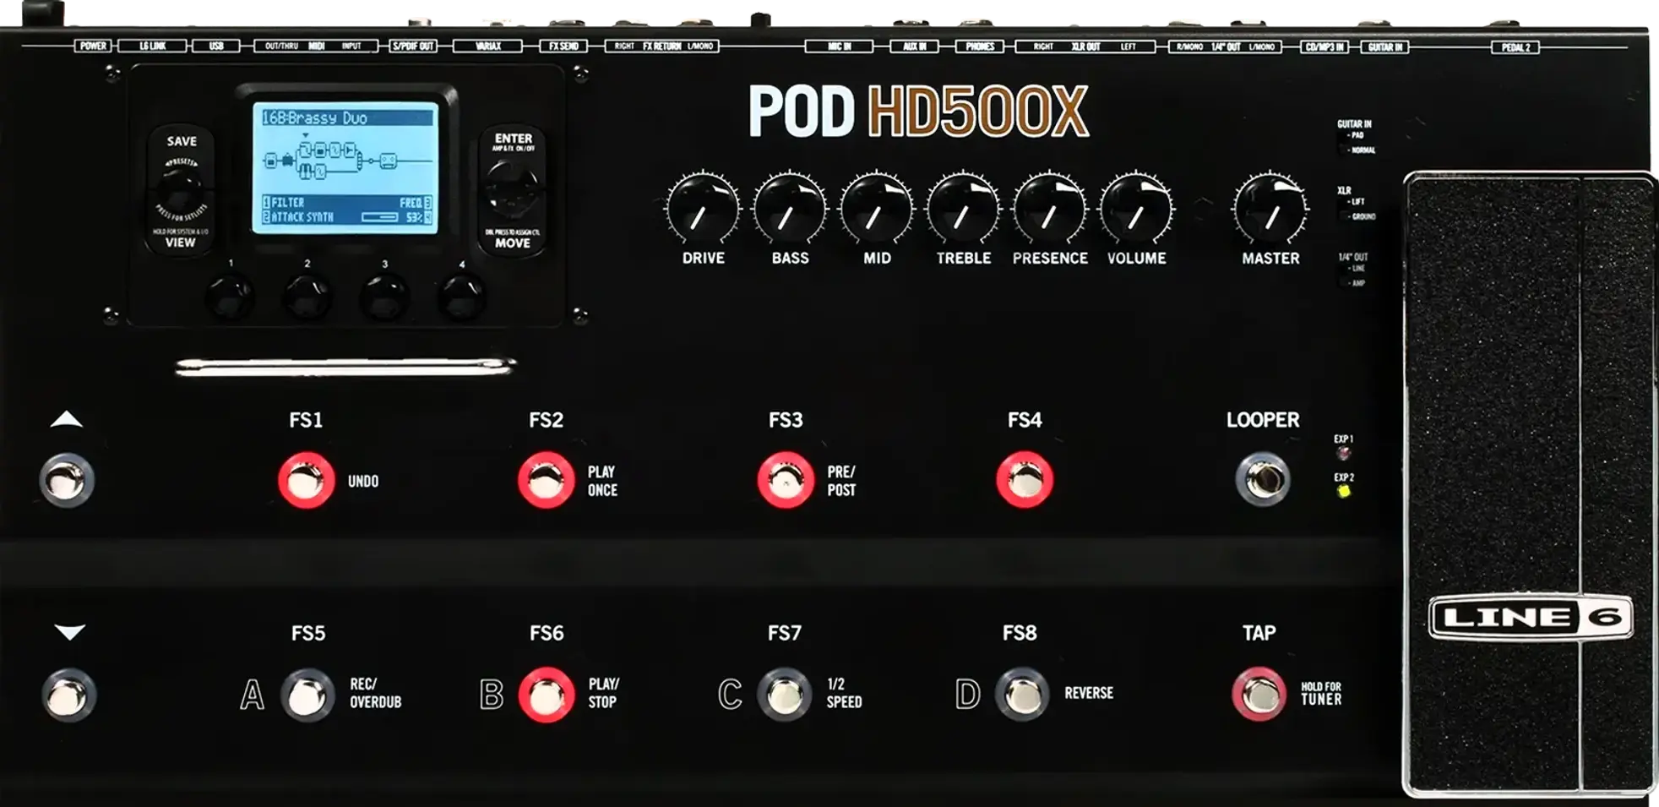The height and width of the screenshot is (807, 1659).
Task: Click the parameter level bar beside 53%
Action: click(380, 217)
